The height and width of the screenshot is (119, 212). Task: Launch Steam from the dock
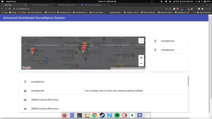(102, 115)
